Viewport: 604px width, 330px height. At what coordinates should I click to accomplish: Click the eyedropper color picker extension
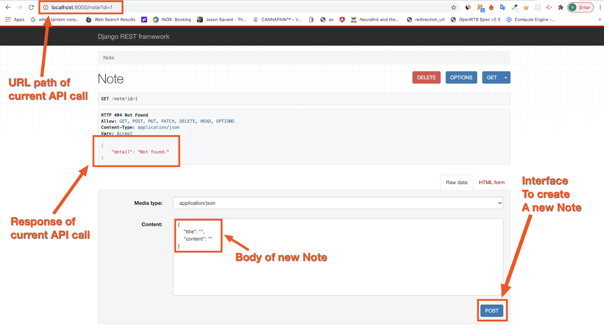tap(515, 7)
